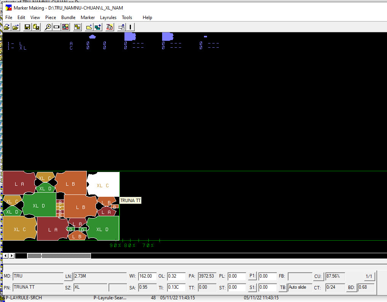Select the Zoom magnifier tool
This screenshot has width=387, height=302.
[48, 27]
